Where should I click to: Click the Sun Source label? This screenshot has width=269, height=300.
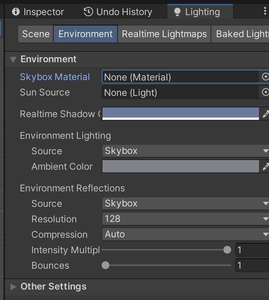click(x=45, y=92)
